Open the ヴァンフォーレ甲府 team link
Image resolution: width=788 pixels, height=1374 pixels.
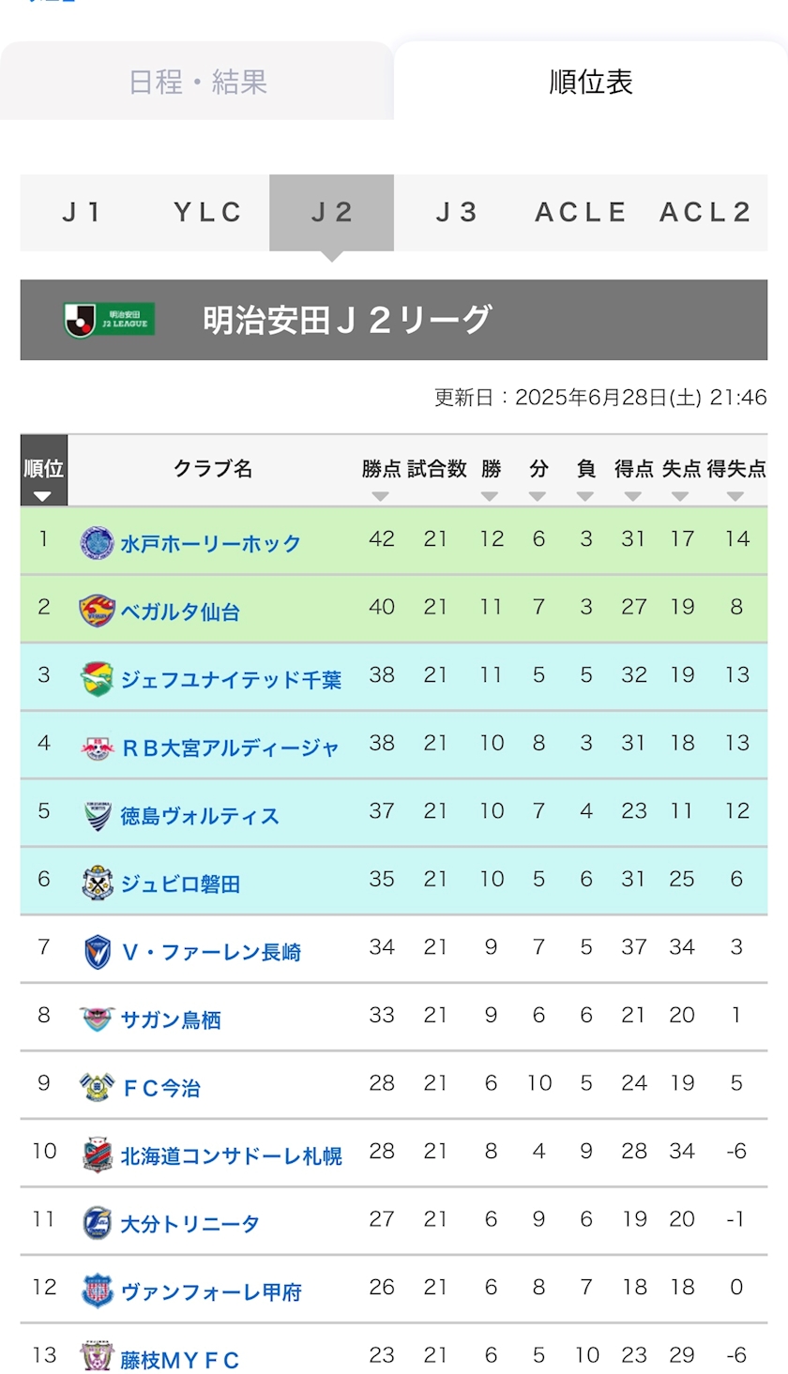[211, 1292]
